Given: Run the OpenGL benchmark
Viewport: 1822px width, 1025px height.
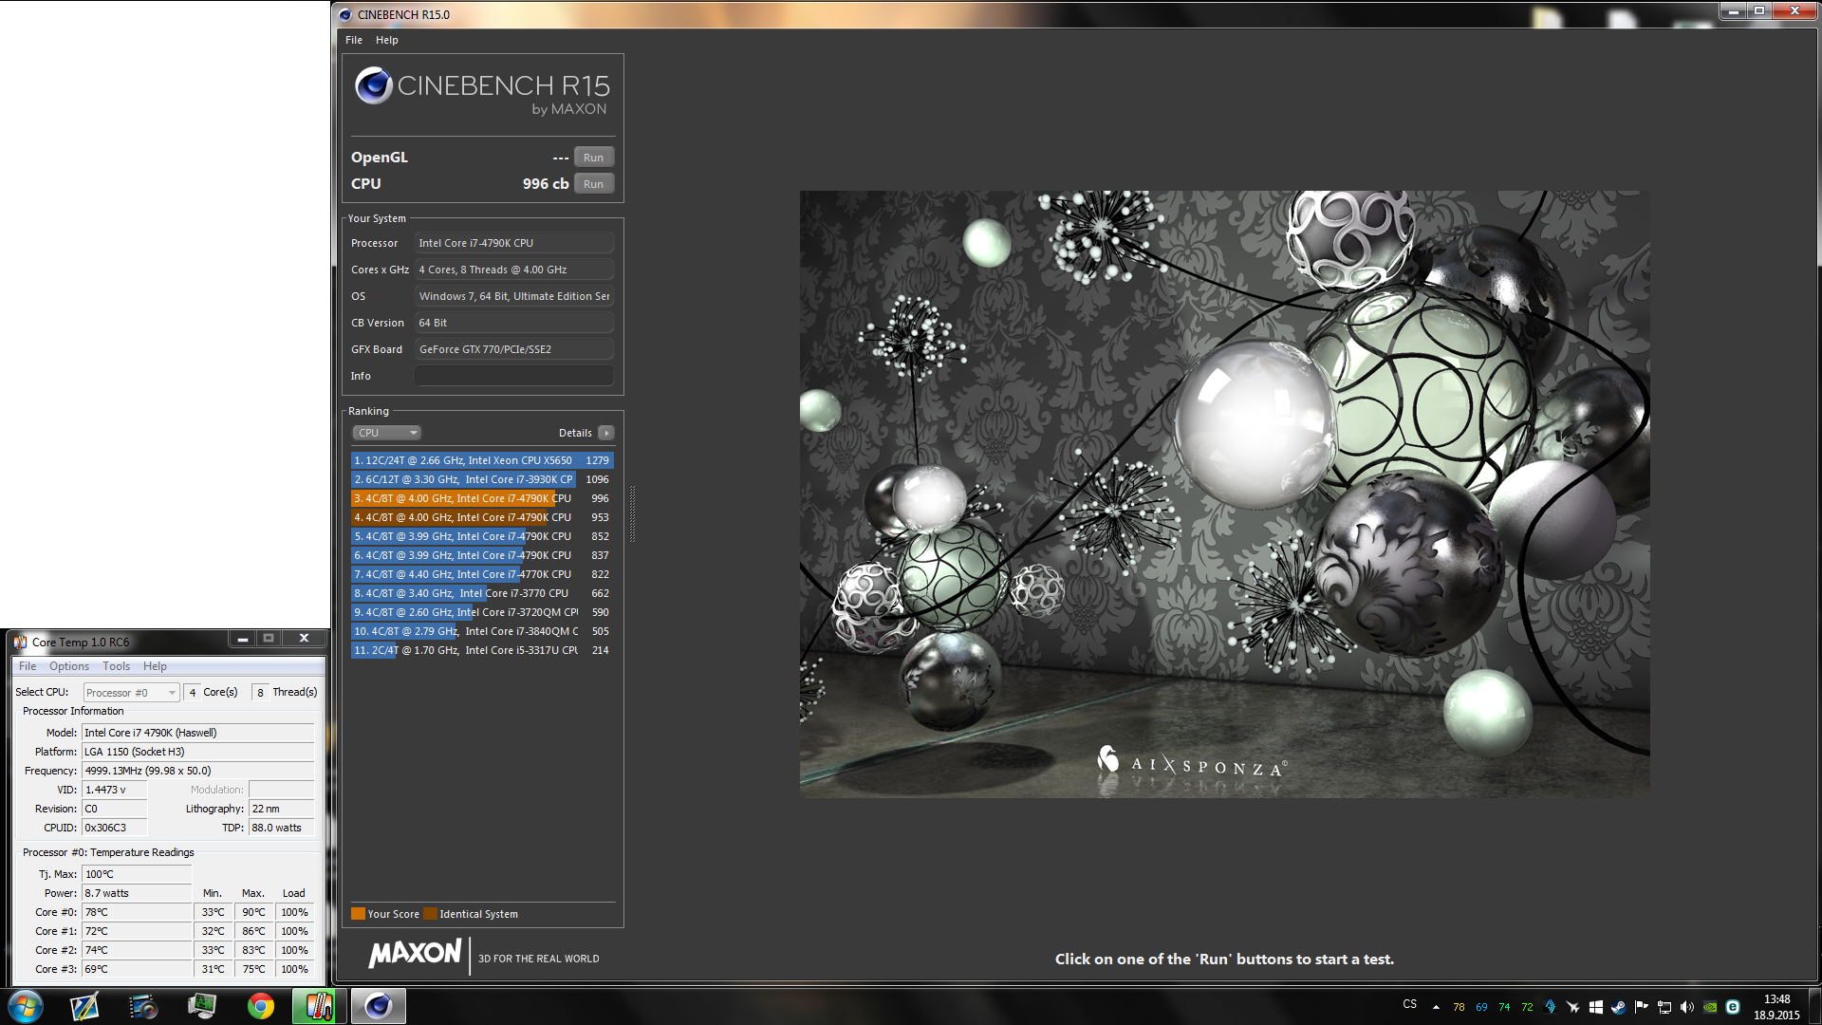Looking at the screenshot, I should [593, 158].
